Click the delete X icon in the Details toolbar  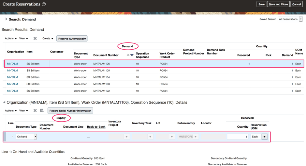35,111
